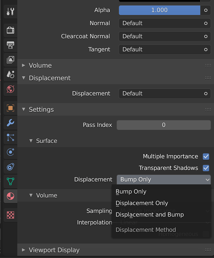Expand the Viewport Display panel
Viewport: 214px width, 258px height.
click(x=23, y=250)
